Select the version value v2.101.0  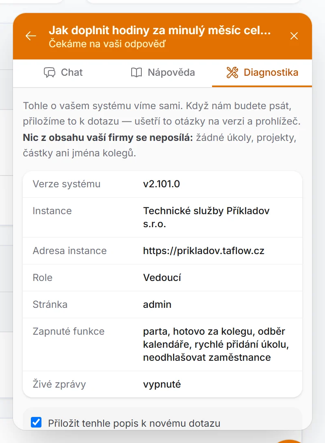click(x=162, y=184)
